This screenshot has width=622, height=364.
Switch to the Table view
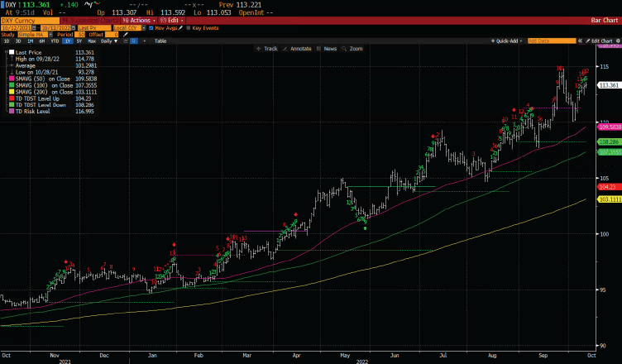160,41
